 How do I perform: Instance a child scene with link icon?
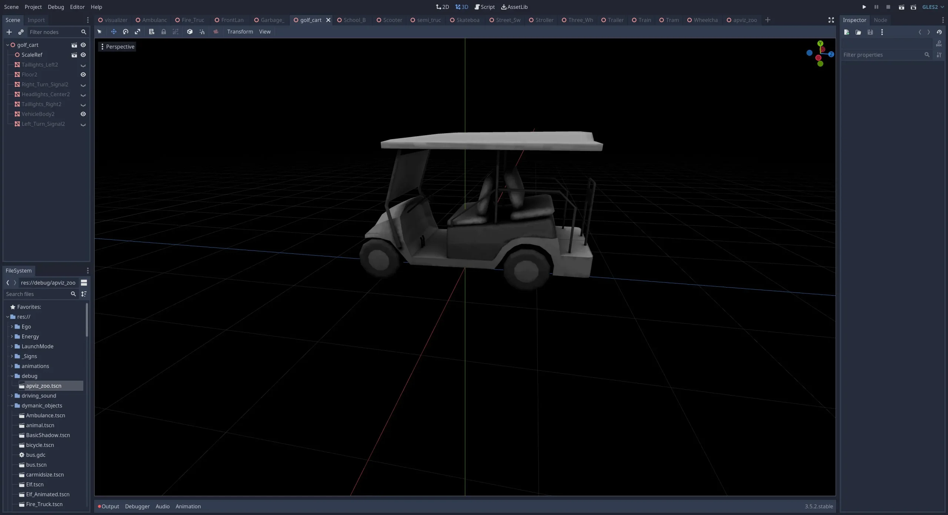click(21, 32)
